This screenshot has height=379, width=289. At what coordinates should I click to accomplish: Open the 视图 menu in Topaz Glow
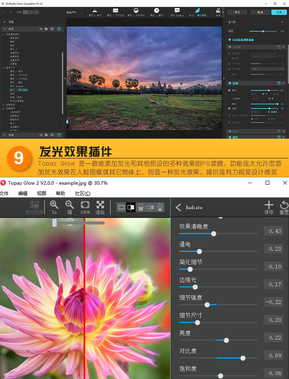(42, 194)
